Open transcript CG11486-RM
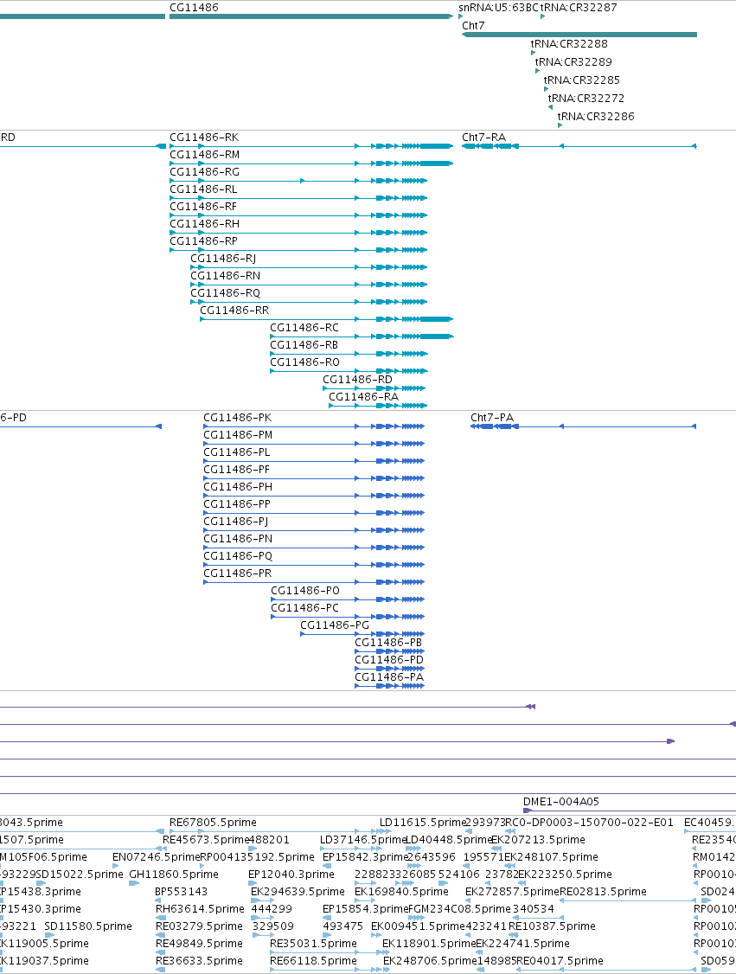The width and height of the screenshot is (736, 974). (204, 155)
